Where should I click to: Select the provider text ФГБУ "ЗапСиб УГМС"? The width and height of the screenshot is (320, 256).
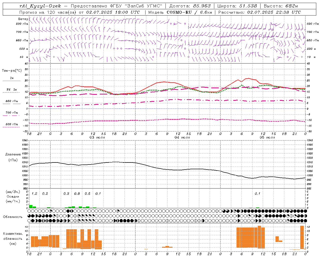pos(136,6)
